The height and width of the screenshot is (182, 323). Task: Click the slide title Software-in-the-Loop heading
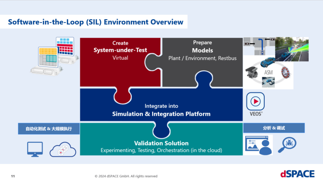(96, 22)
